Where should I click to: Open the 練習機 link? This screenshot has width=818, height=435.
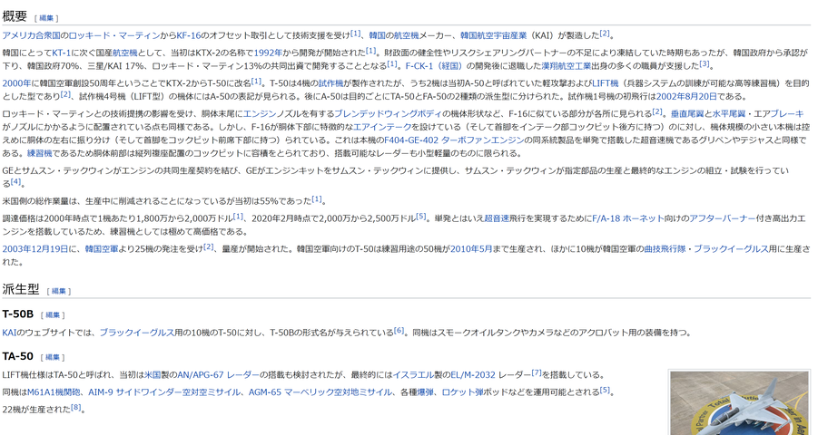40,153
